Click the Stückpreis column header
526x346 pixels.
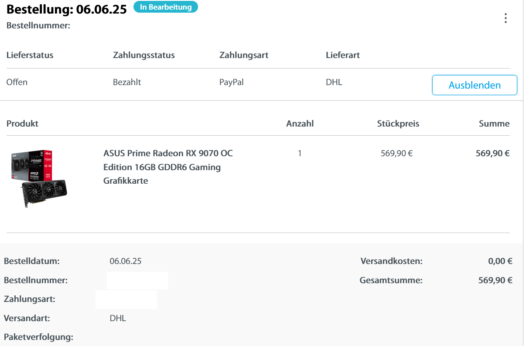398,123
